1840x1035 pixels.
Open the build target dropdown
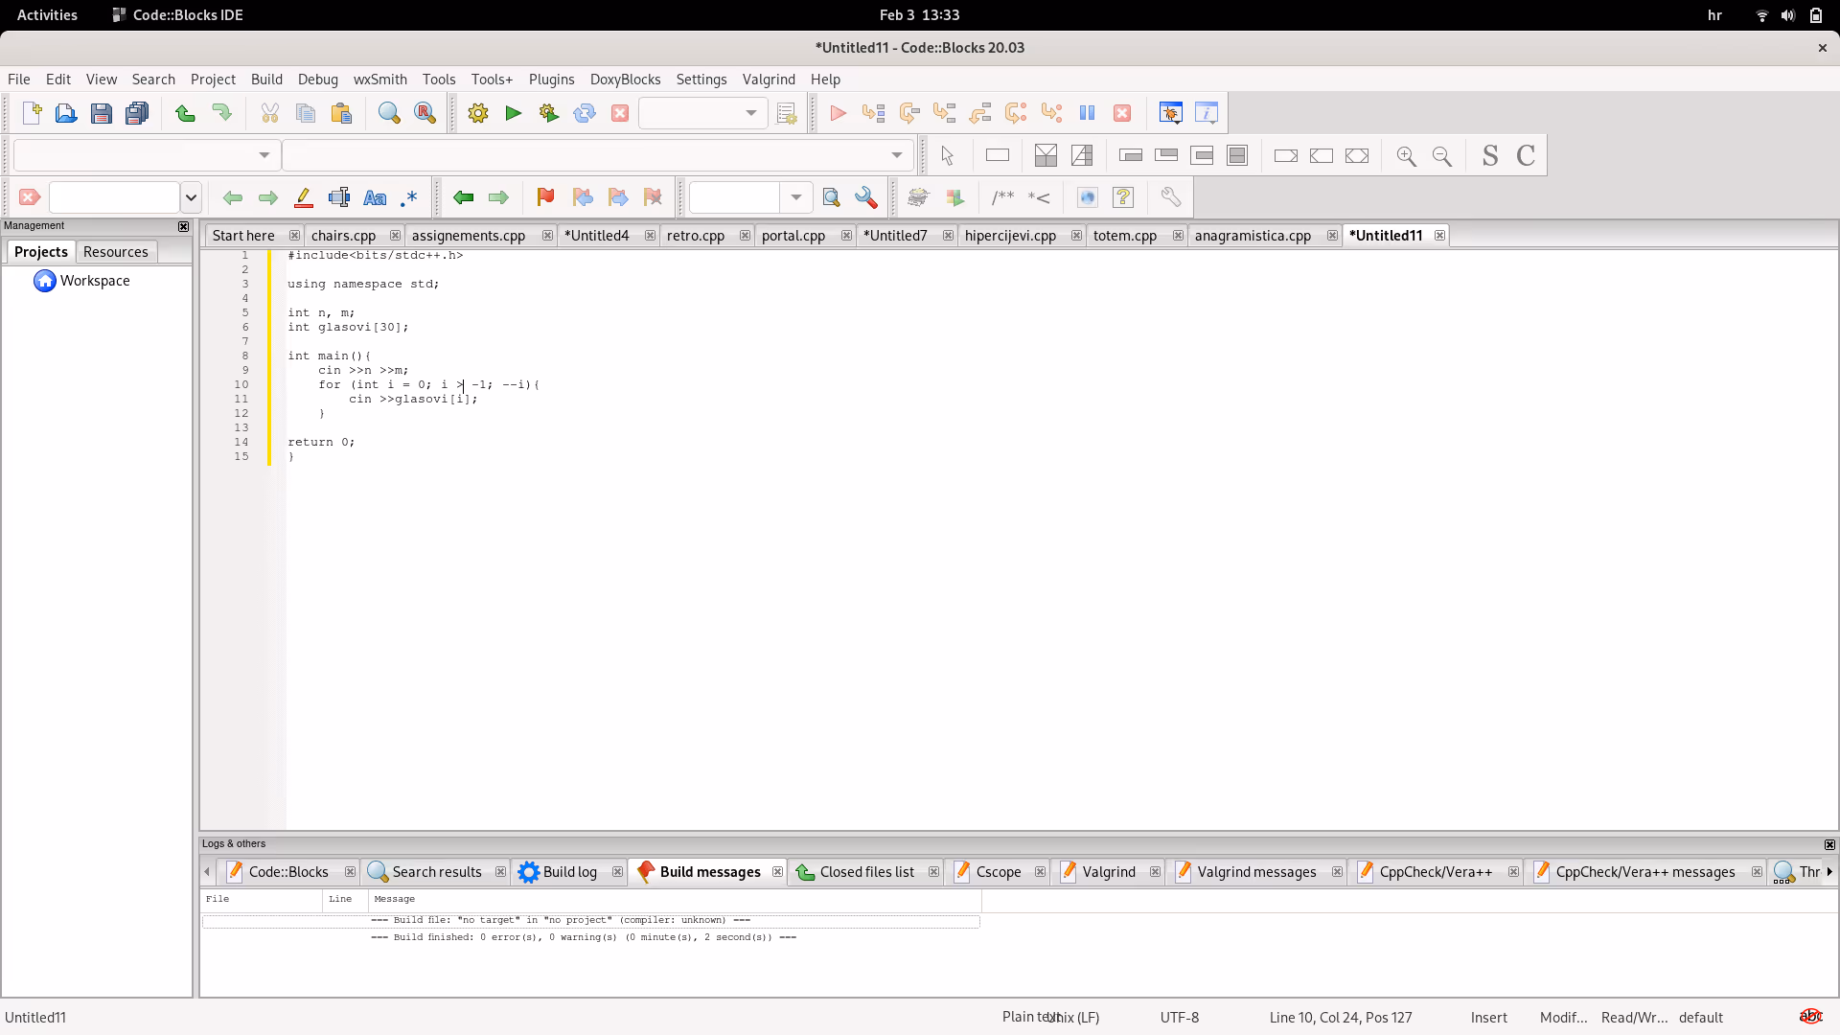click(750, 113)
